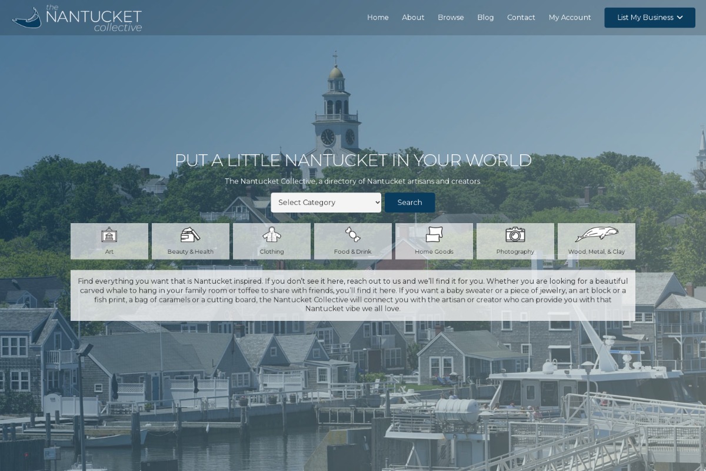Screen dimensions: 706x471
Task: Open the Photography camera icon
Action: pyautogui.click(x=515, y=234)
